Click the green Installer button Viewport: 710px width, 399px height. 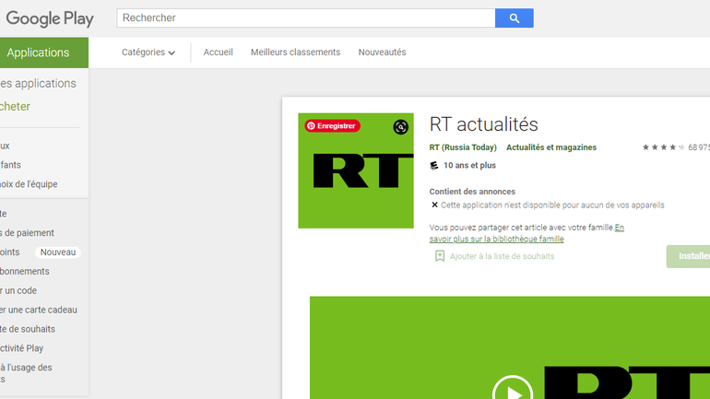(x=689, y=256)
